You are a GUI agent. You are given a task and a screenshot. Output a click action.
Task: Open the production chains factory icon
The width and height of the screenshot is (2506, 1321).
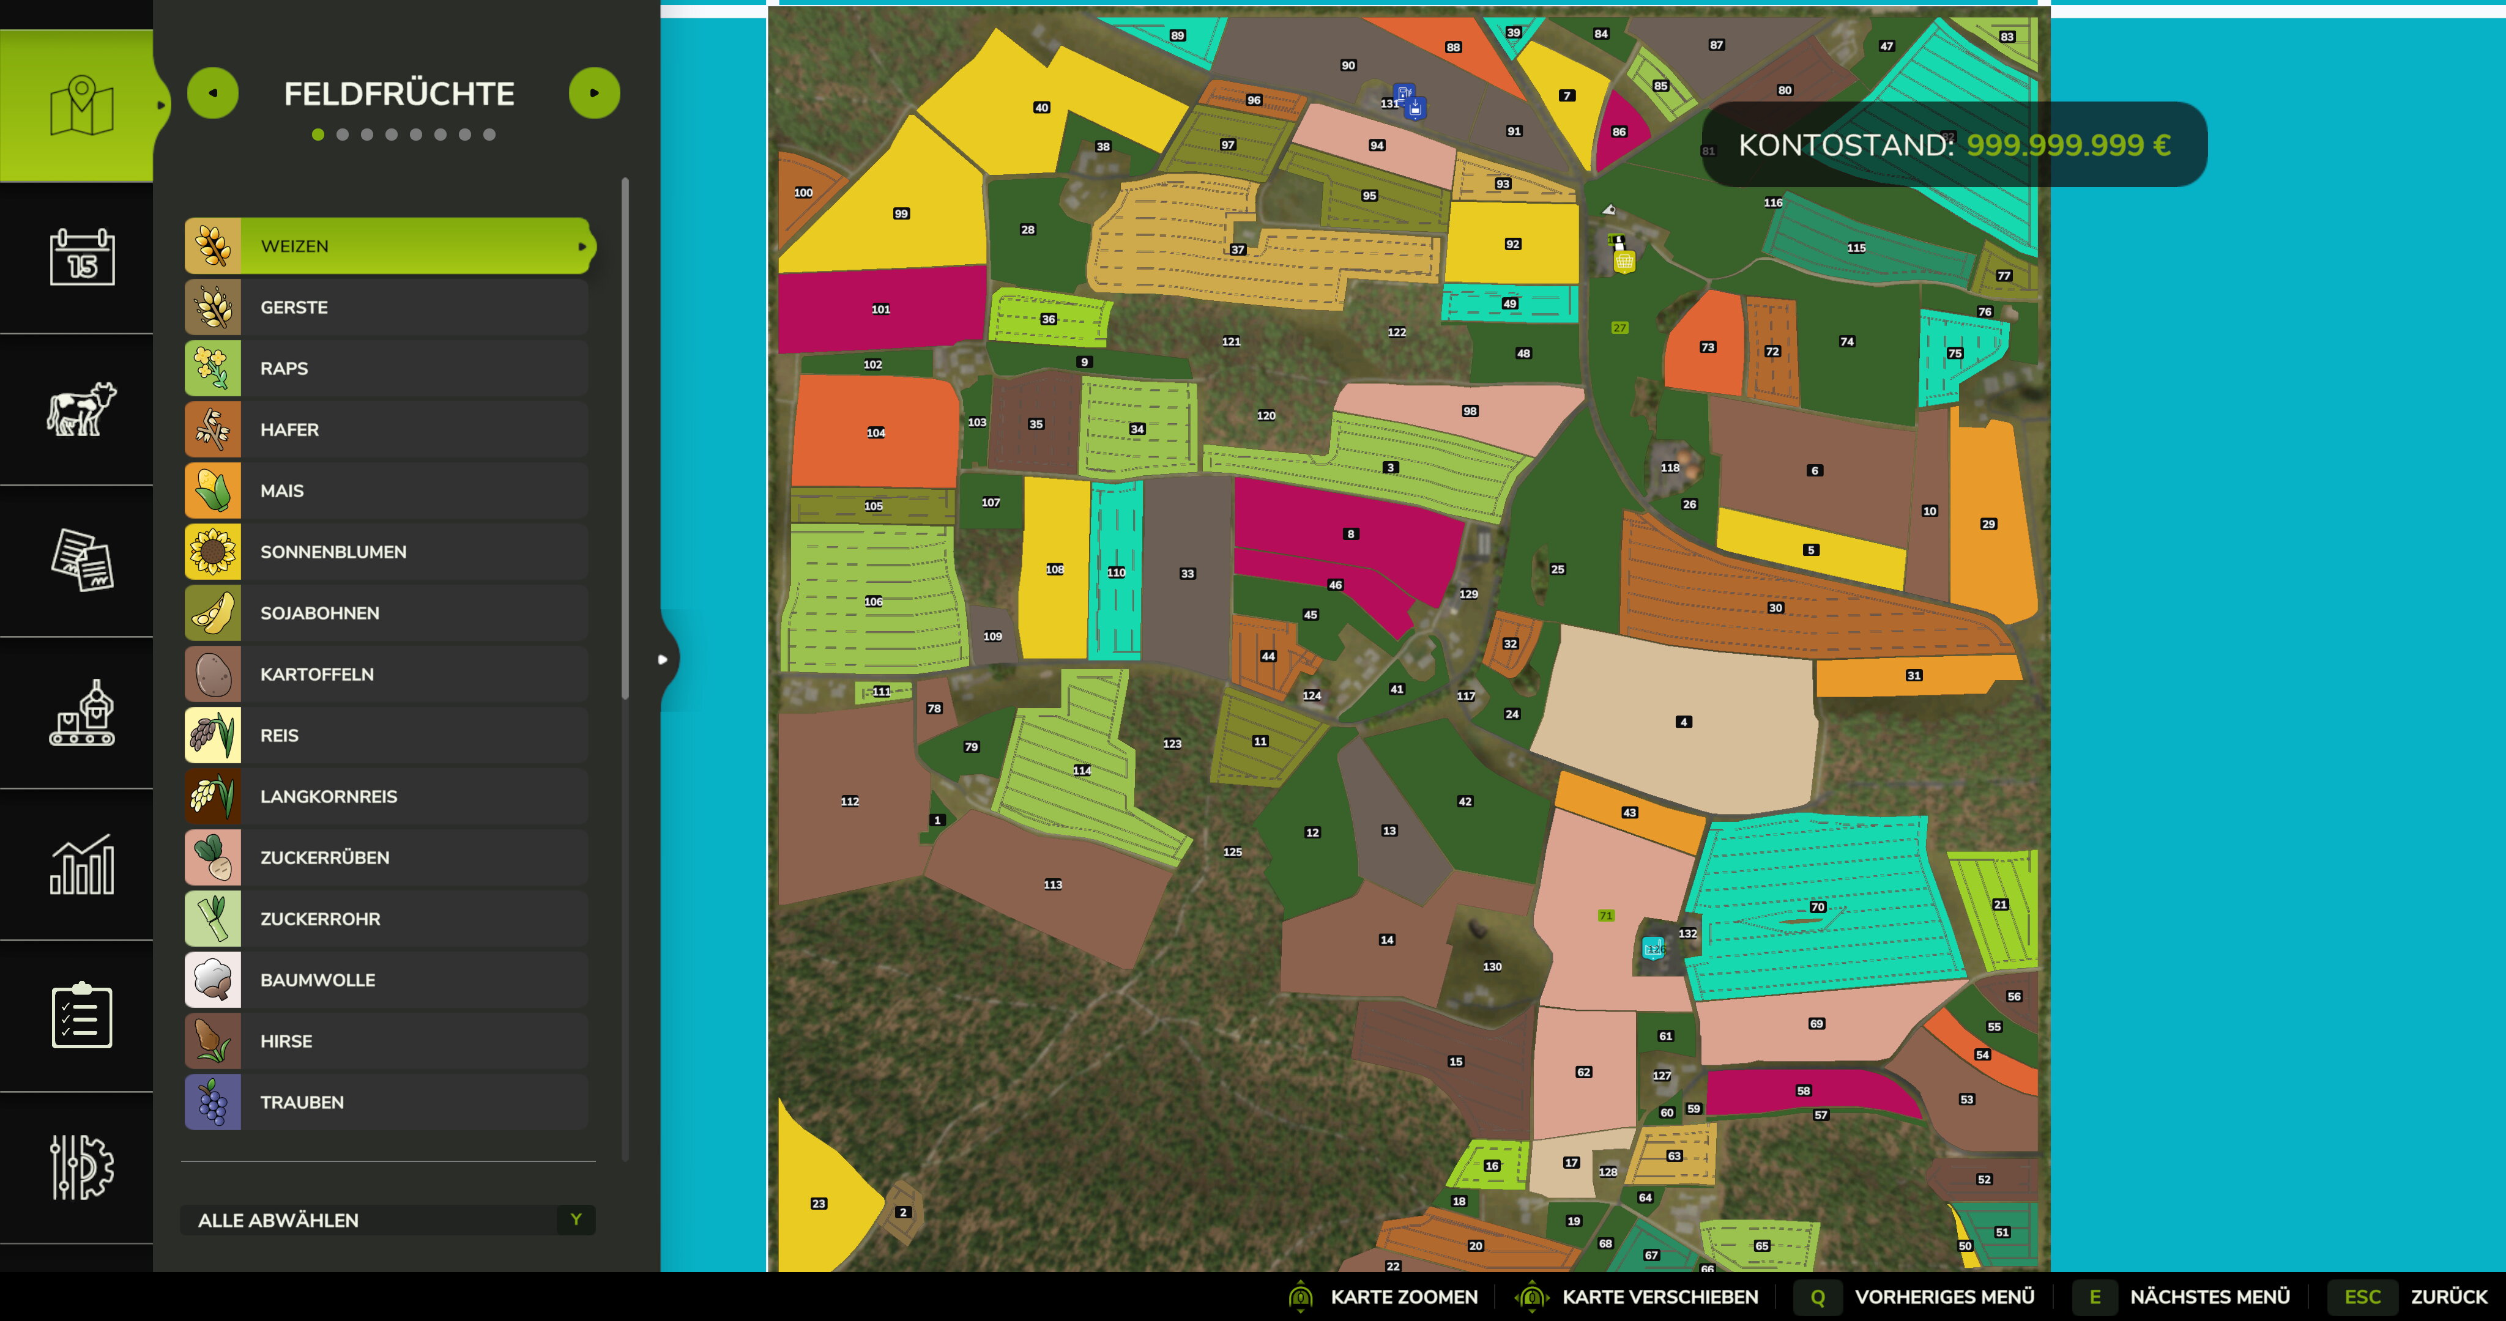[x=82, y=713]
